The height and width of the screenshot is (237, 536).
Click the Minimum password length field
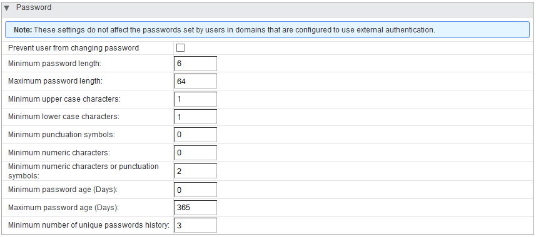(x=195, y=64)
